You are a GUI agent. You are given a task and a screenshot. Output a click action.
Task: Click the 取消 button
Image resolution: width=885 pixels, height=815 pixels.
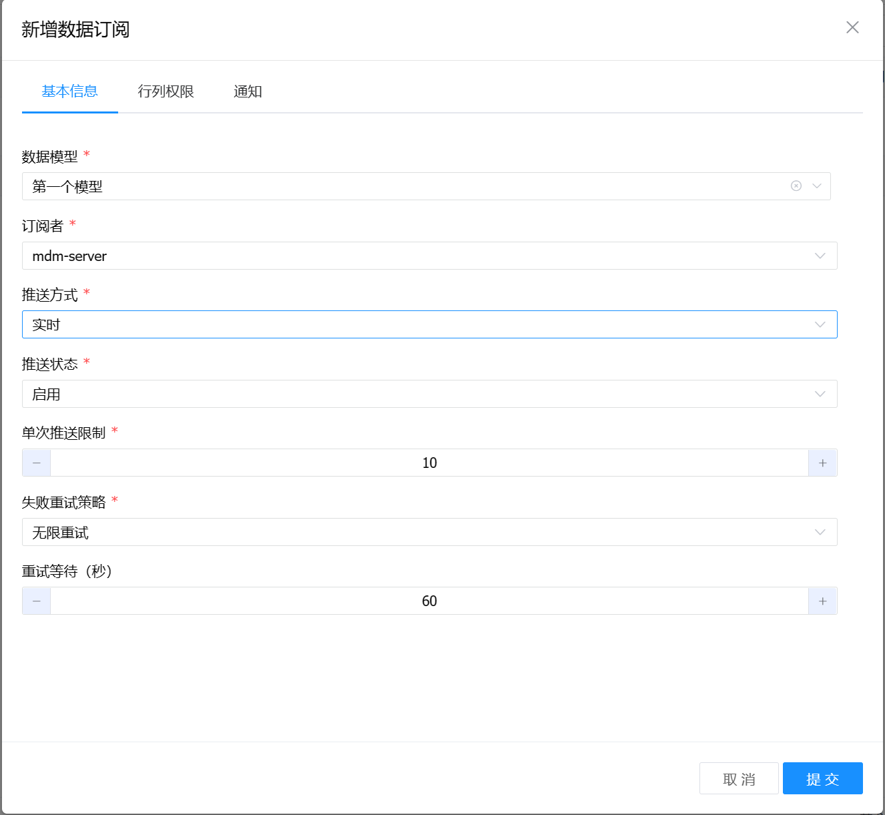739,778
